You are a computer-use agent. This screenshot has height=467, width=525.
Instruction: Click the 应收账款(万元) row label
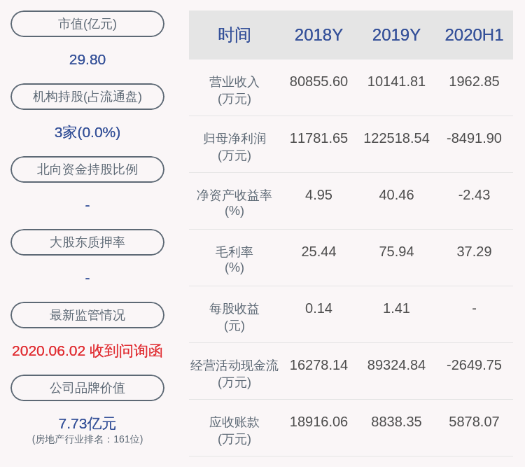tap(234, 430)
